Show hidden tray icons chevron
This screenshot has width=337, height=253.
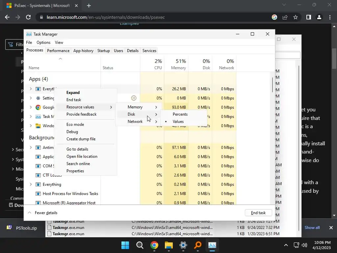click(x=286, y=245)
